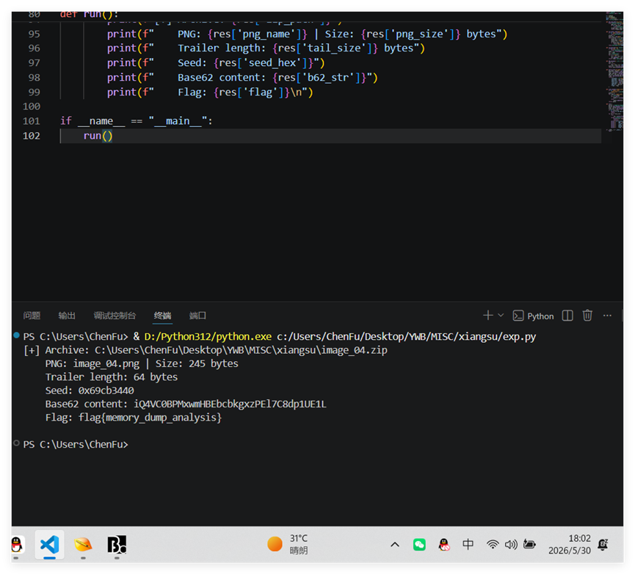Click the 'PNG: image_04.png' output line
The image size is (635, 574).
[92, 363]
